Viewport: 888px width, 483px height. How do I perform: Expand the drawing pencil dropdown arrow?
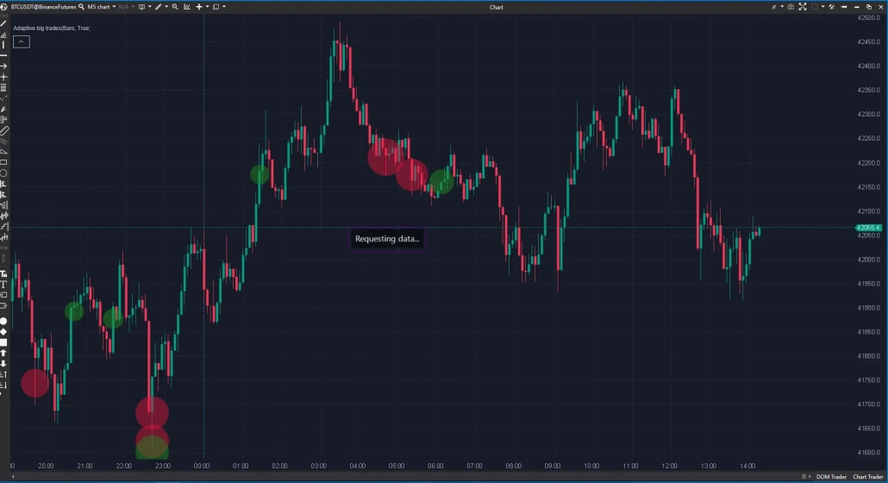[166, 7]
